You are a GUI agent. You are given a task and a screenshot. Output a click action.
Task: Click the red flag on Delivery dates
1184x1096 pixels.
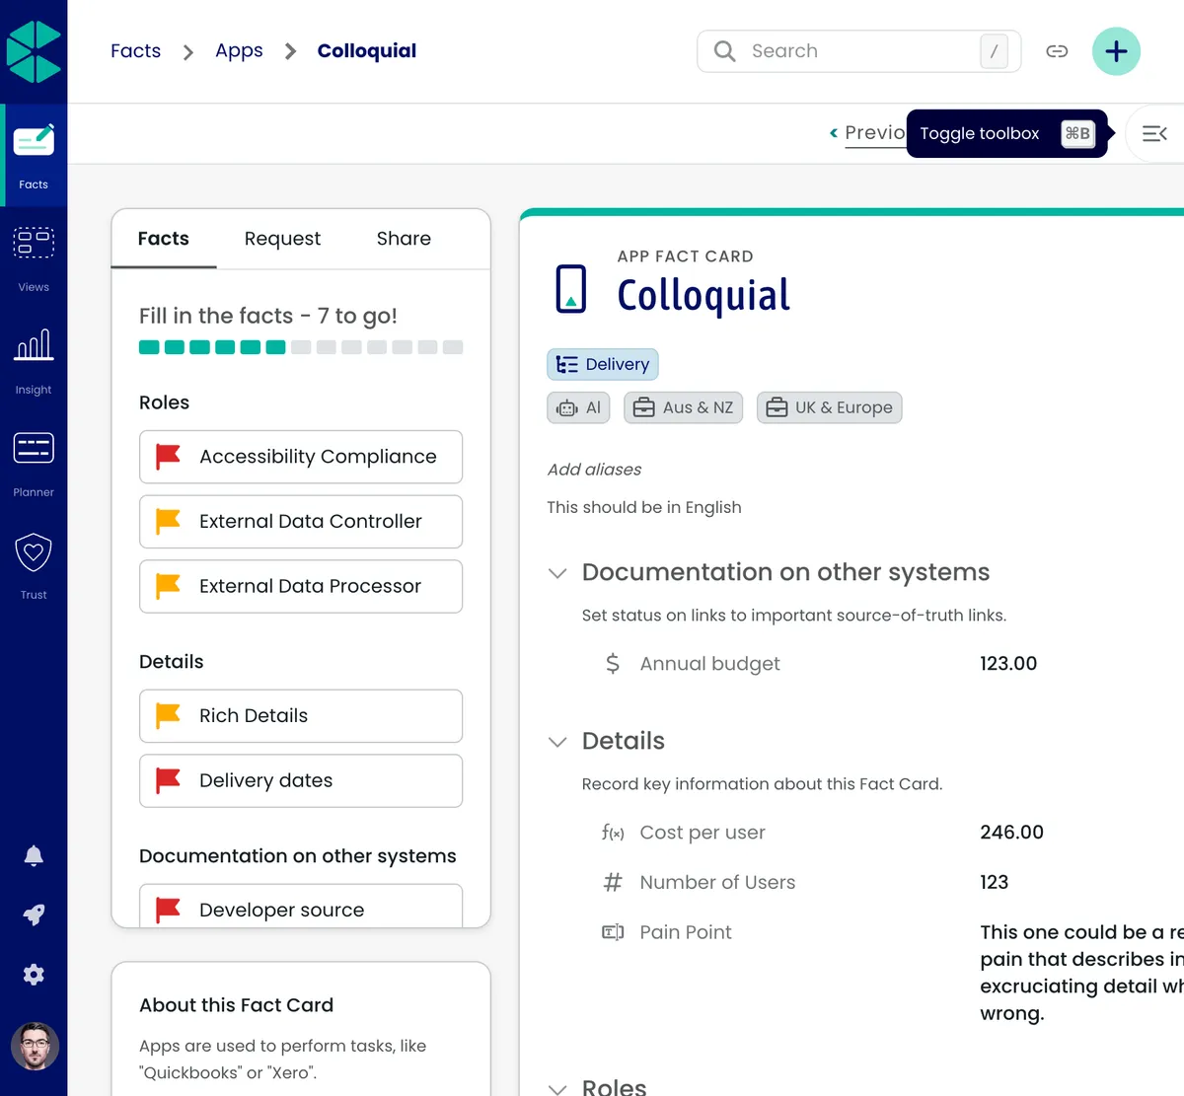(169, 780)
